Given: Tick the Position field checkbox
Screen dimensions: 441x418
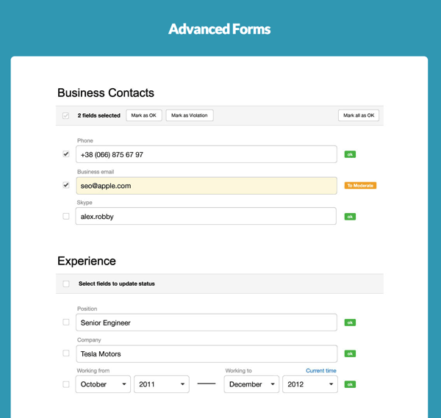Looking at the screenshot, I should 66,322.
